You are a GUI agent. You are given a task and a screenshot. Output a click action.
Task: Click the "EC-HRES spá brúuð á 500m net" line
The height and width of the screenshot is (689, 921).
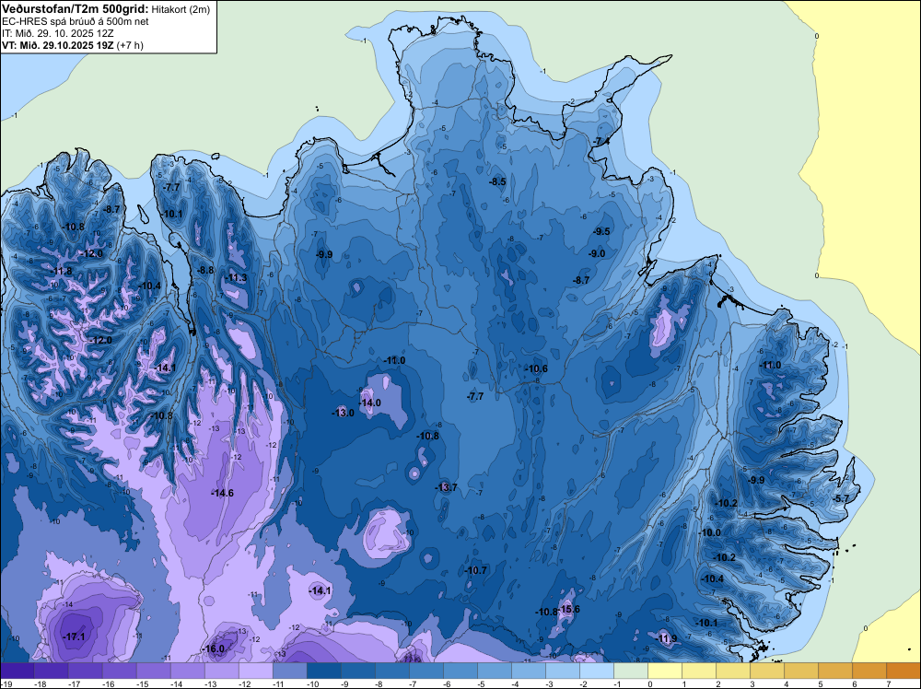point(76,22)
